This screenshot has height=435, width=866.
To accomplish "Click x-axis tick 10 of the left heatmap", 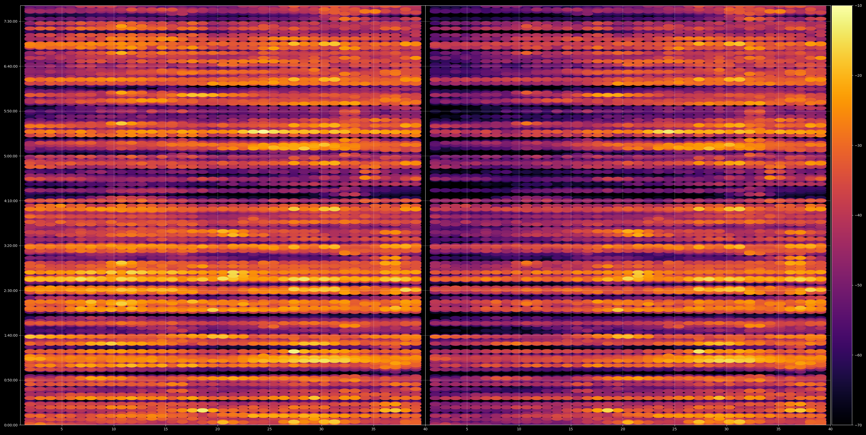I will tap(114, 429).
